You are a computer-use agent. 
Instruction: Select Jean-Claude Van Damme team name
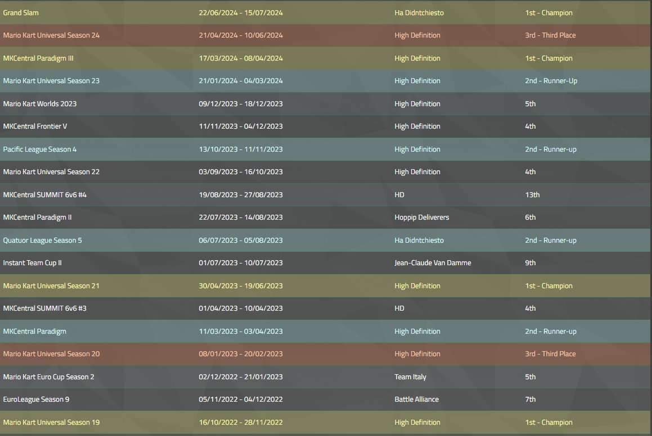click(x=433, y=263)
